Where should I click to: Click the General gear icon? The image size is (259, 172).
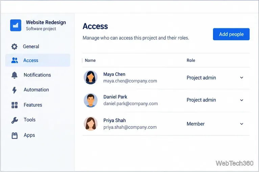(15, 47)
